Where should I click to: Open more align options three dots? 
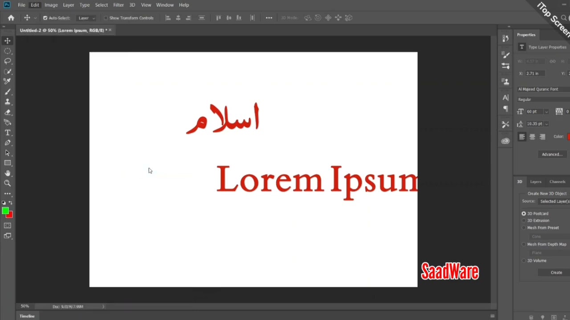click(x=269, y=18)
